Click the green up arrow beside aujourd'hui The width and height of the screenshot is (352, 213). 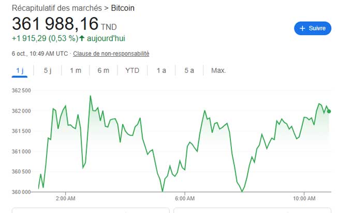point(82,38)
